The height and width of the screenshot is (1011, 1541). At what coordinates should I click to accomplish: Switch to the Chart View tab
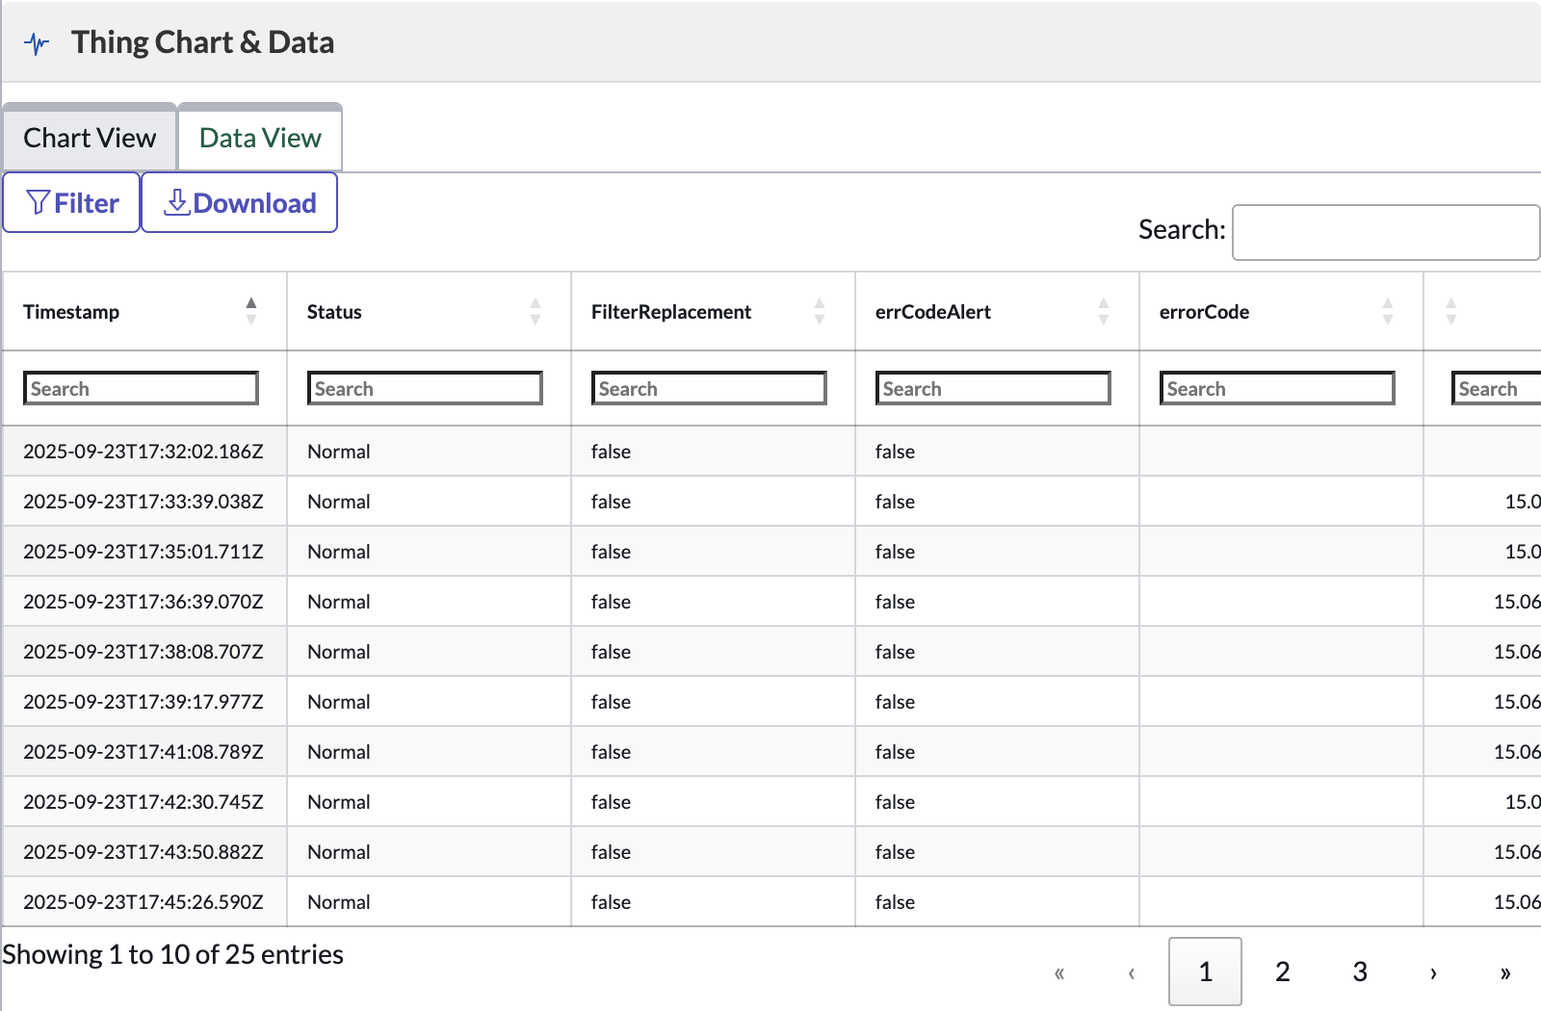(x=90, y=138)
